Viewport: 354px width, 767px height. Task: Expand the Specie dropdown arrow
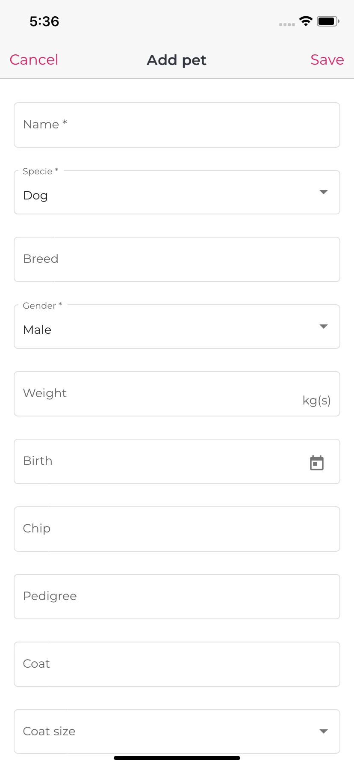coord(324,192)
